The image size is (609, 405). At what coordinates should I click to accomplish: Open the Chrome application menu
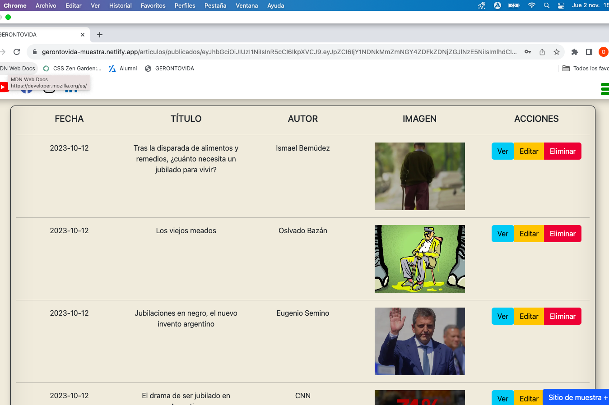pos(15,5)
